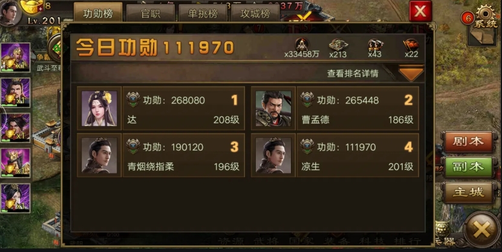Screen dimensions: 502x252
Task: Select 曹孟德 rank 2 portrait
Action: [x=273, y=108]
